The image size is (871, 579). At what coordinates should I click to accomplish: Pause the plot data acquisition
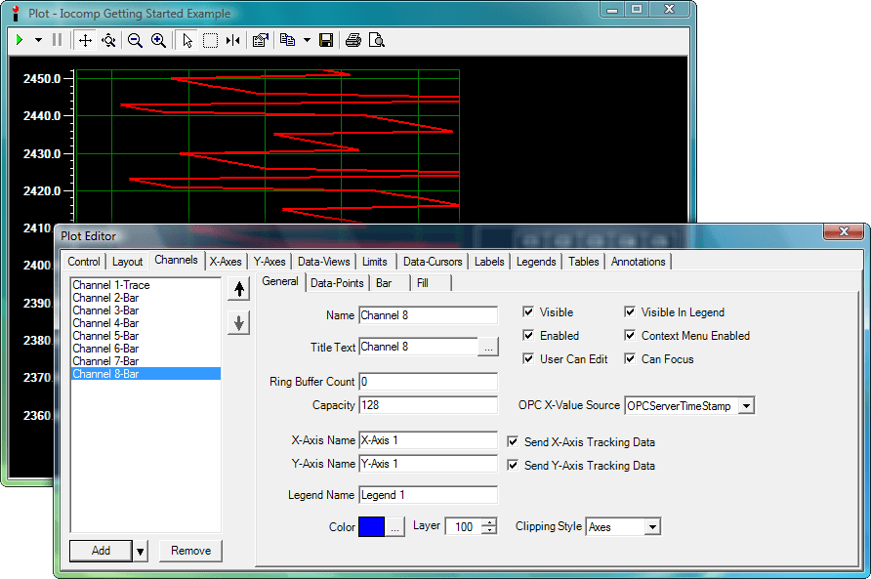point(57,40)
